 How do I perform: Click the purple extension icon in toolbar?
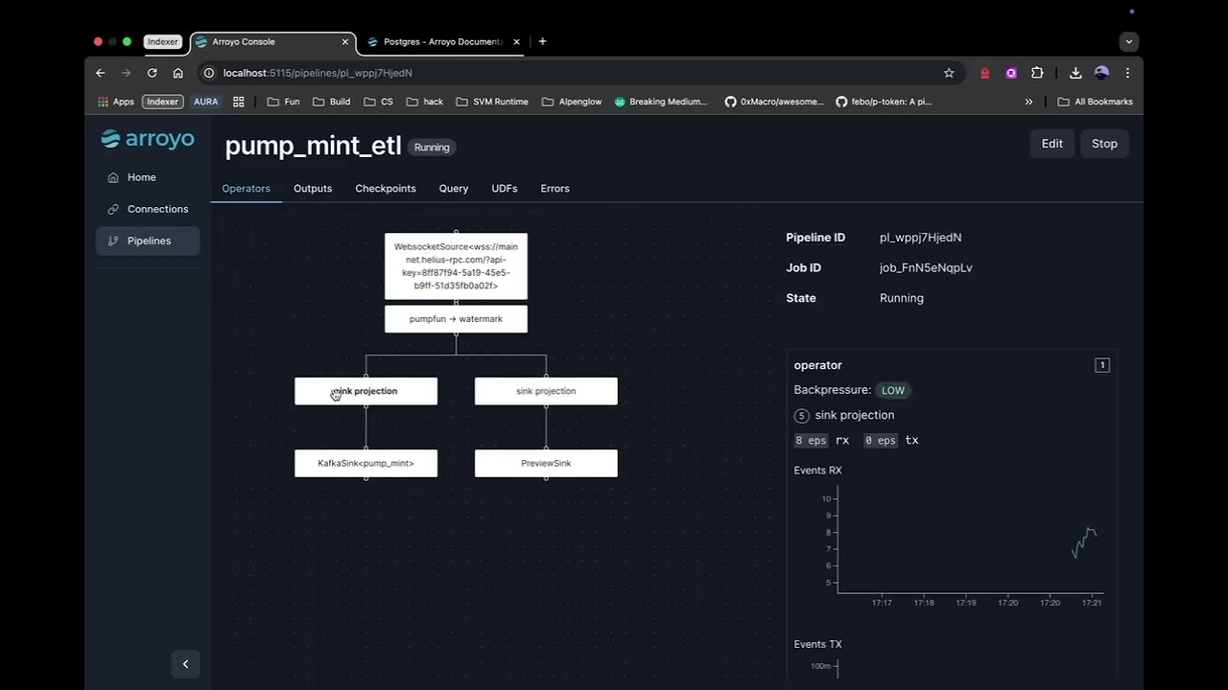tap(1011, 73)
